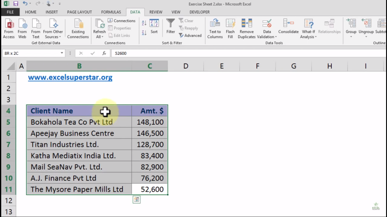The height and width of the screenshot is (217, 387).
Task: Click the Select All corner triangle
Action: 11,66
